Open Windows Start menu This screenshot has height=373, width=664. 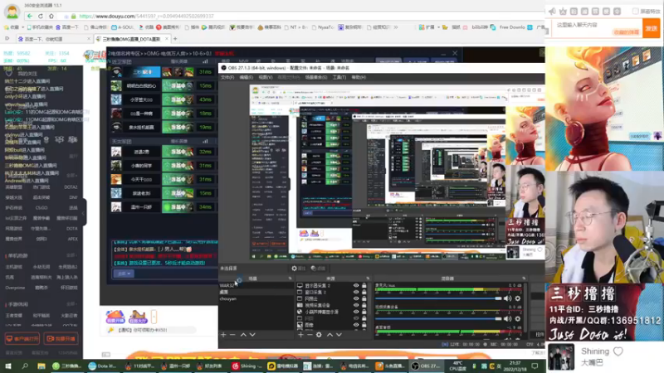(x=8, y=366)
